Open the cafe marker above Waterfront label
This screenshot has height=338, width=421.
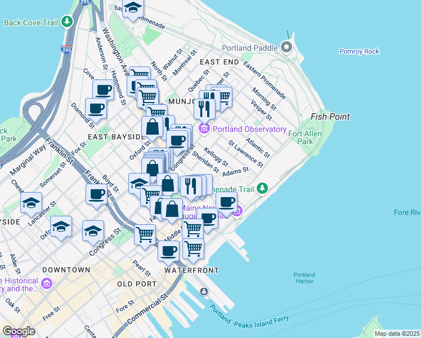point(168,252)
